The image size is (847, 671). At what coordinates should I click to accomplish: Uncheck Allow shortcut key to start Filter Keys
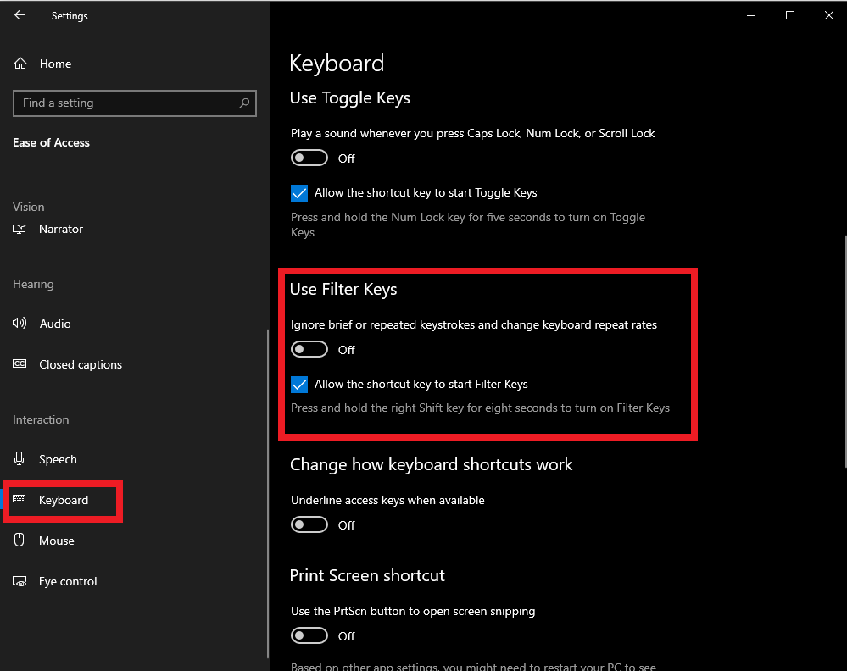coord(299,385)
